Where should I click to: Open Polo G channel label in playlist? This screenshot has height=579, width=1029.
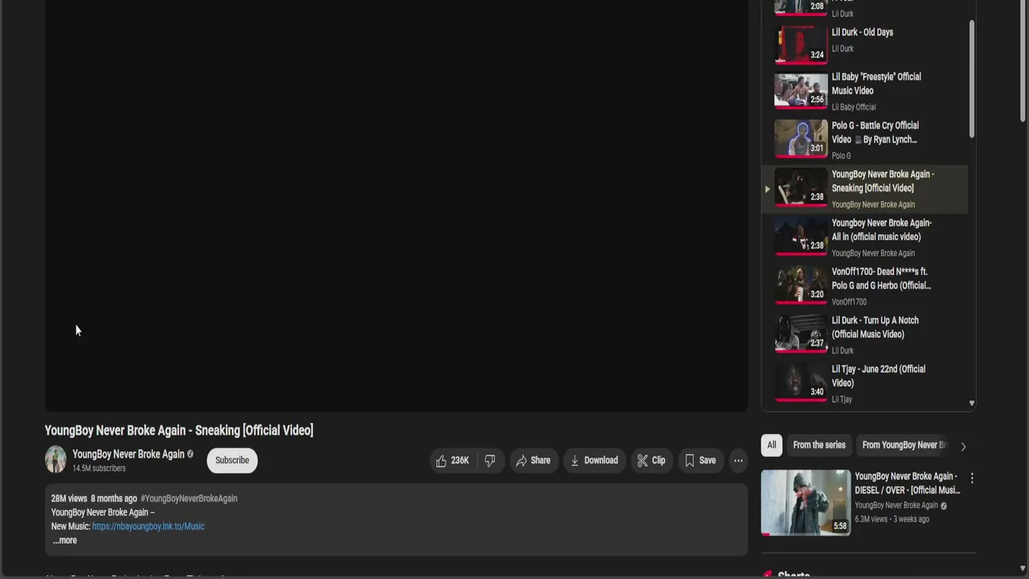coord(841,156)
